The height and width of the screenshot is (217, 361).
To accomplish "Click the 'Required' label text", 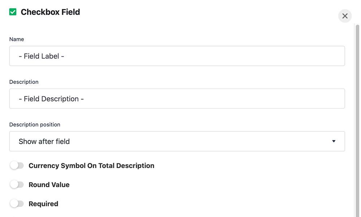I will coord(43,204).
